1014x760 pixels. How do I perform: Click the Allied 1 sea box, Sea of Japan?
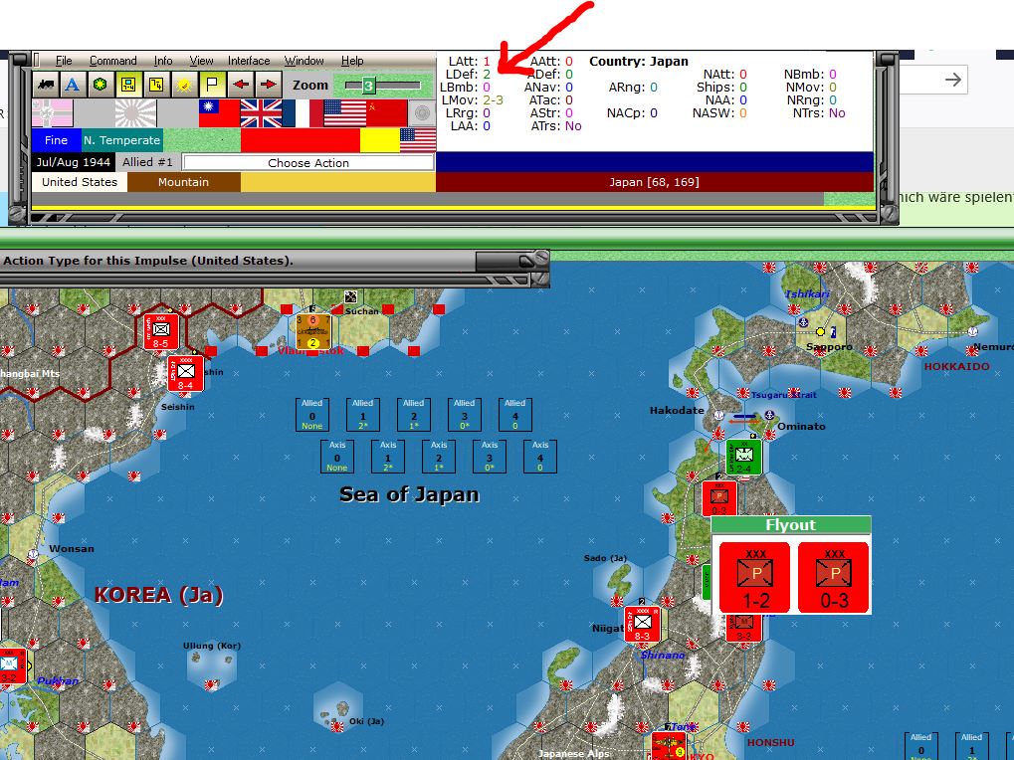[x=363, y=414]
